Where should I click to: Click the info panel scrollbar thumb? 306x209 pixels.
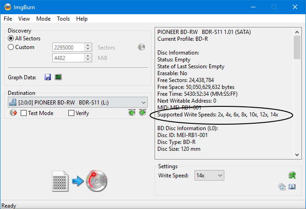pyautogui.click(x=297, y=47)
